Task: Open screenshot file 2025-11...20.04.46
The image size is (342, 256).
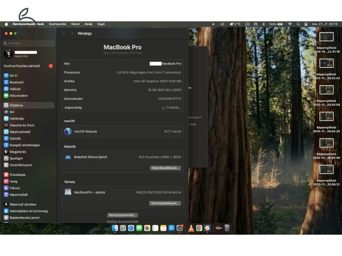Action: [x=327, y=149]
